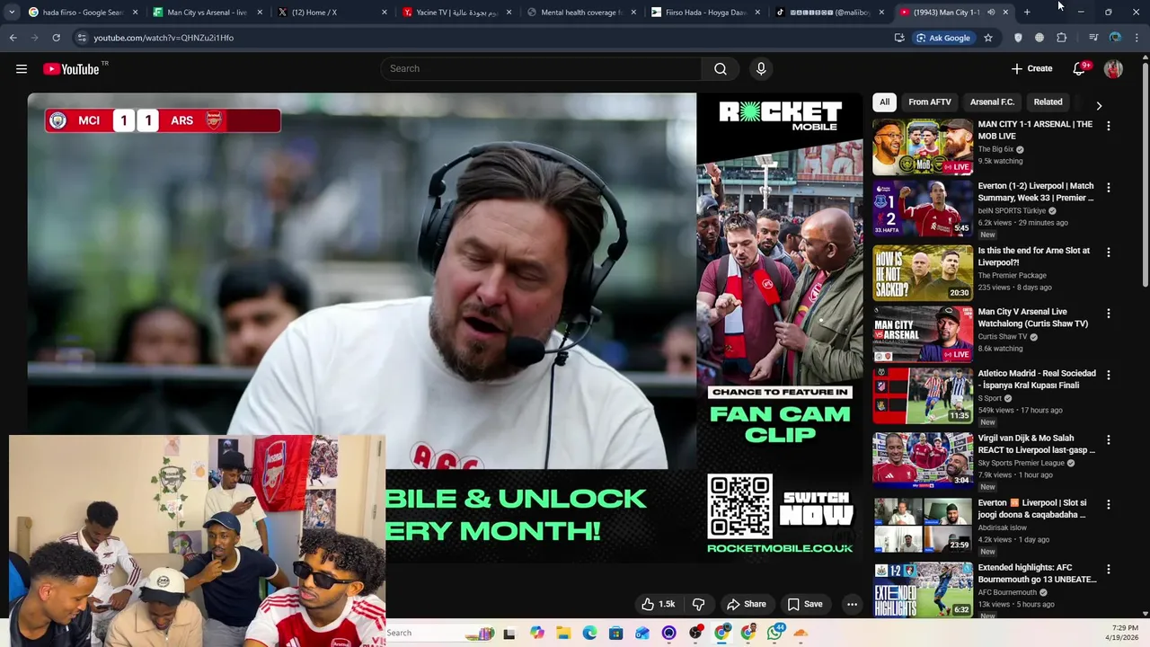Open Chrome's three-dot menu

coord(1137,38)
